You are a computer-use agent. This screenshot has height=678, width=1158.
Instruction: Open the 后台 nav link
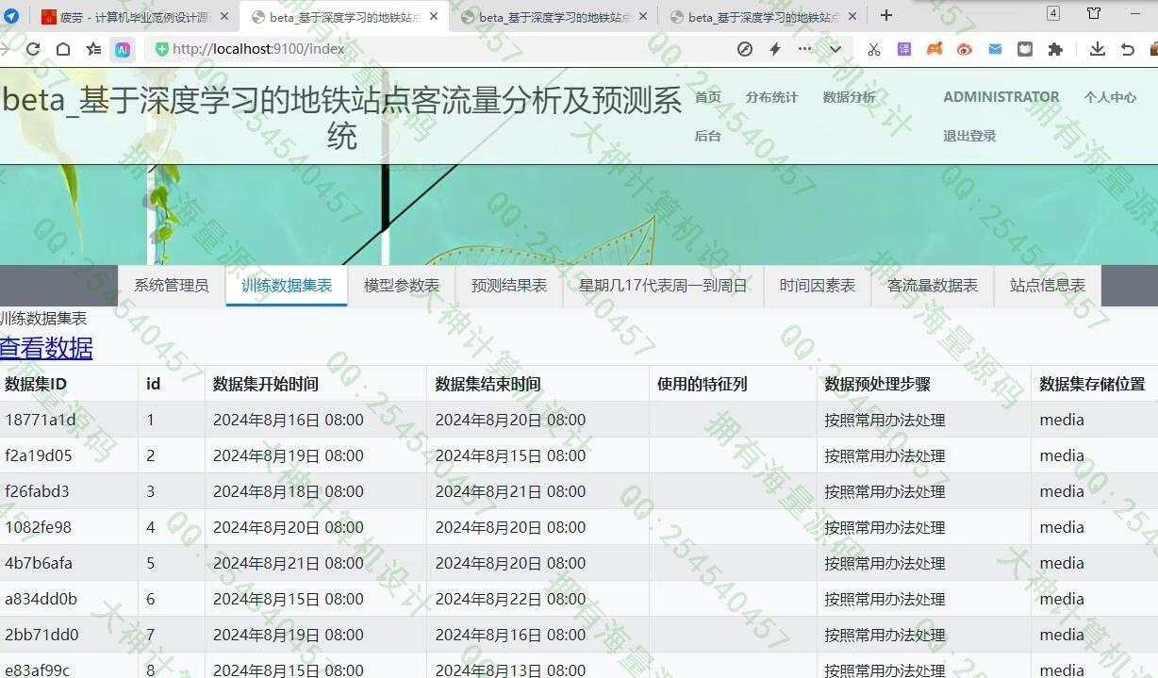click(x=708, y=136)
